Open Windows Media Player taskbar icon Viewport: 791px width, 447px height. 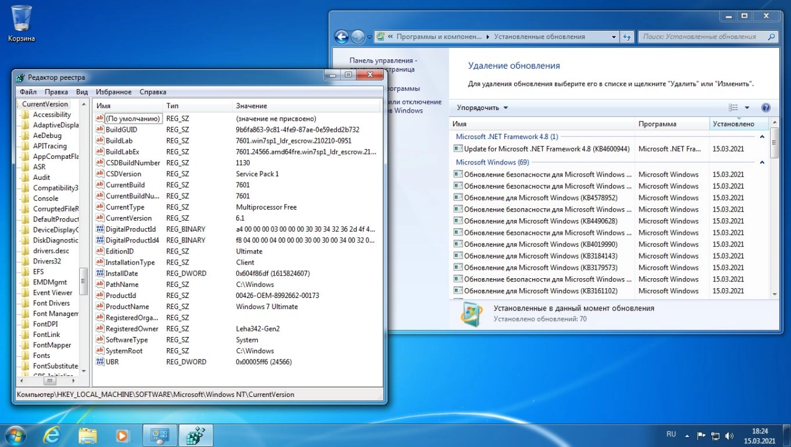tap(122, 436)
